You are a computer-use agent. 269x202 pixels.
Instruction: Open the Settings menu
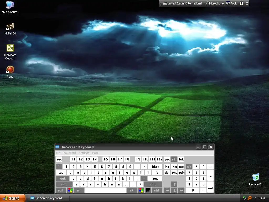click(84, 153)
